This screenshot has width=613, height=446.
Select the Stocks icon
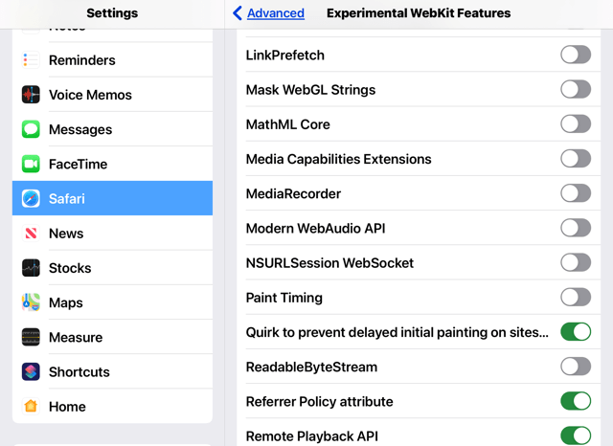pos(31,268)
